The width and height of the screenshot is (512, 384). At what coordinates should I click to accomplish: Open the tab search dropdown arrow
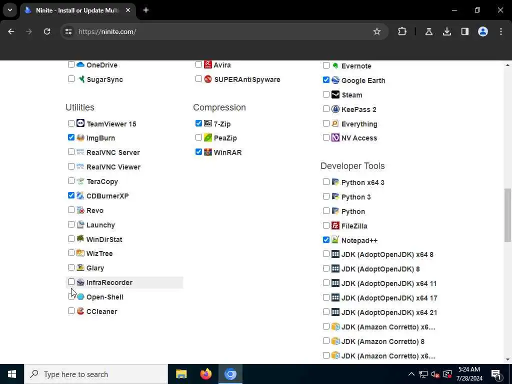coord(10,10)
